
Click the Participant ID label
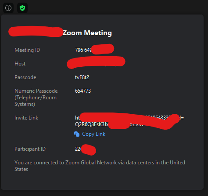coord(30,149)
